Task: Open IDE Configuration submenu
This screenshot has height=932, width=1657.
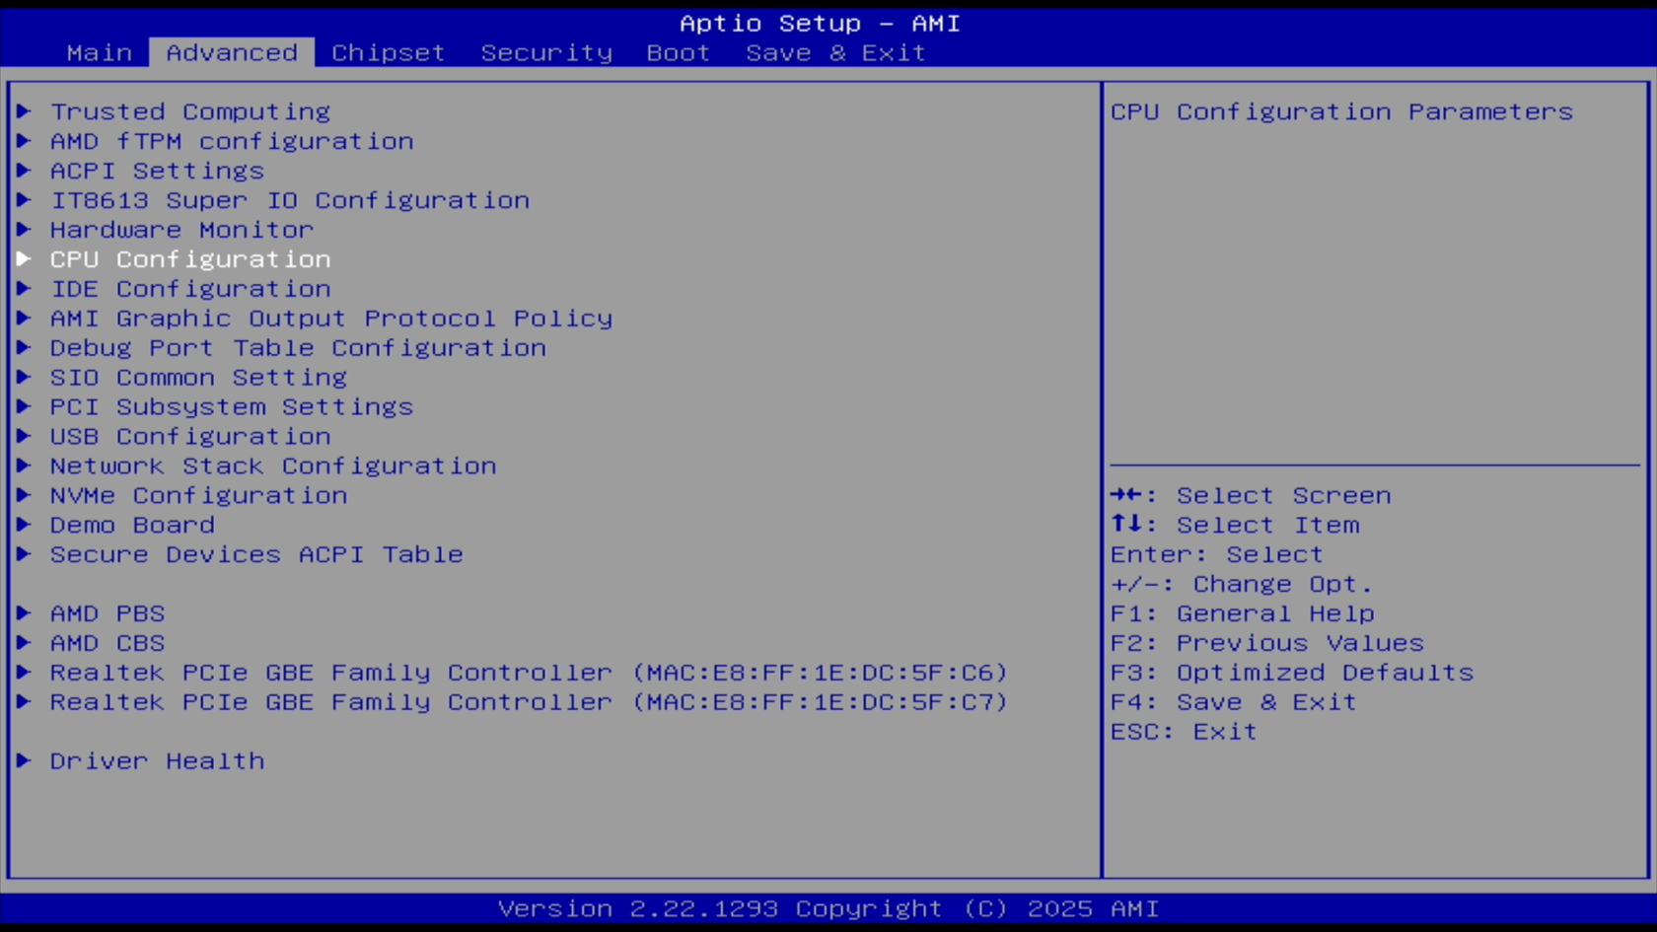Action: 190,289
